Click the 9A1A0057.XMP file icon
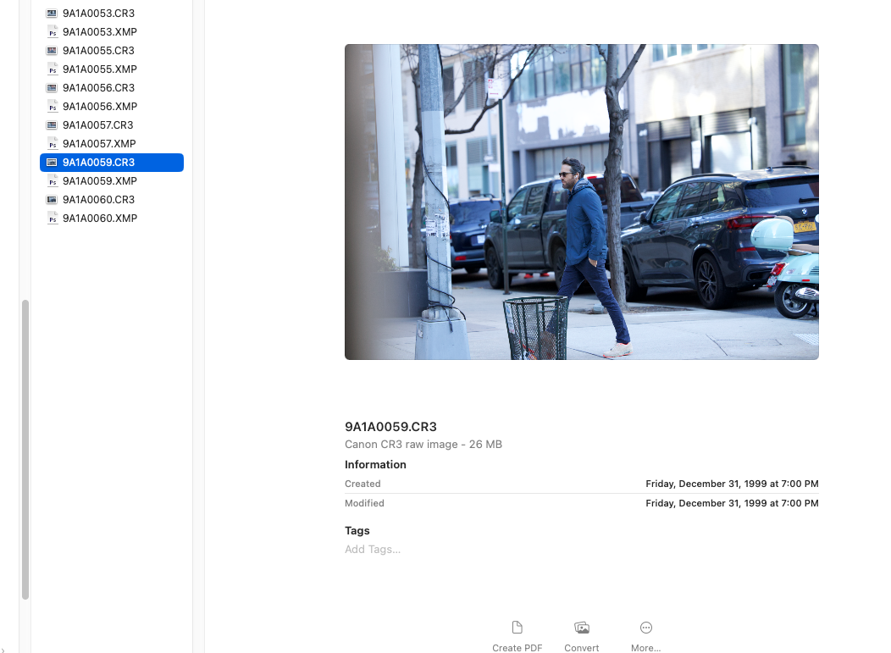 (53, 144)
